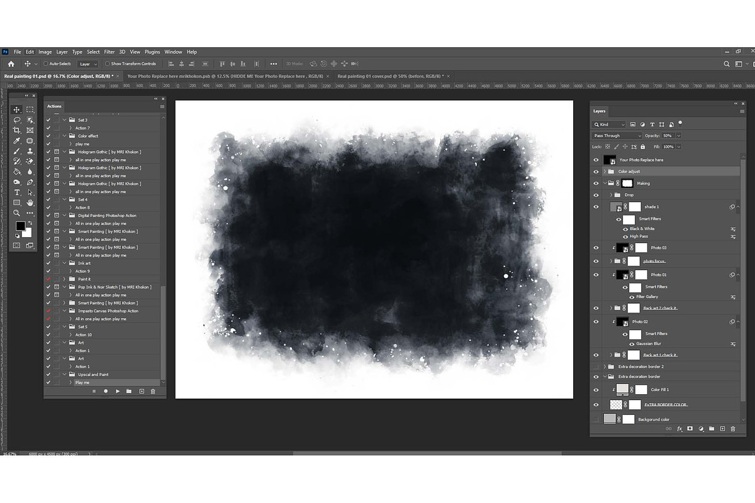Select the Lasso tool

pos(17,119)
